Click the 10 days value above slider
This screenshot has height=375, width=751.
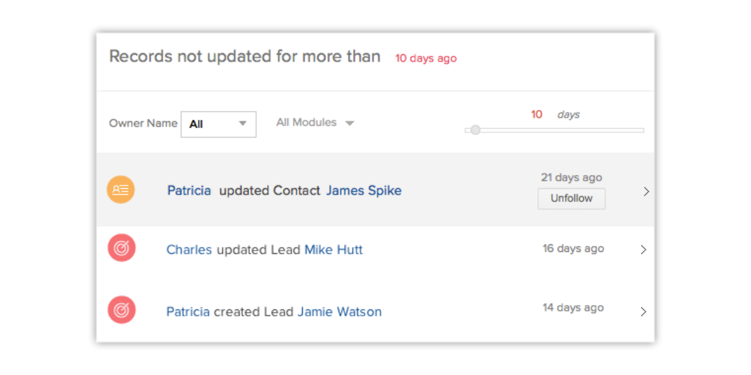(x=536, y=114)
